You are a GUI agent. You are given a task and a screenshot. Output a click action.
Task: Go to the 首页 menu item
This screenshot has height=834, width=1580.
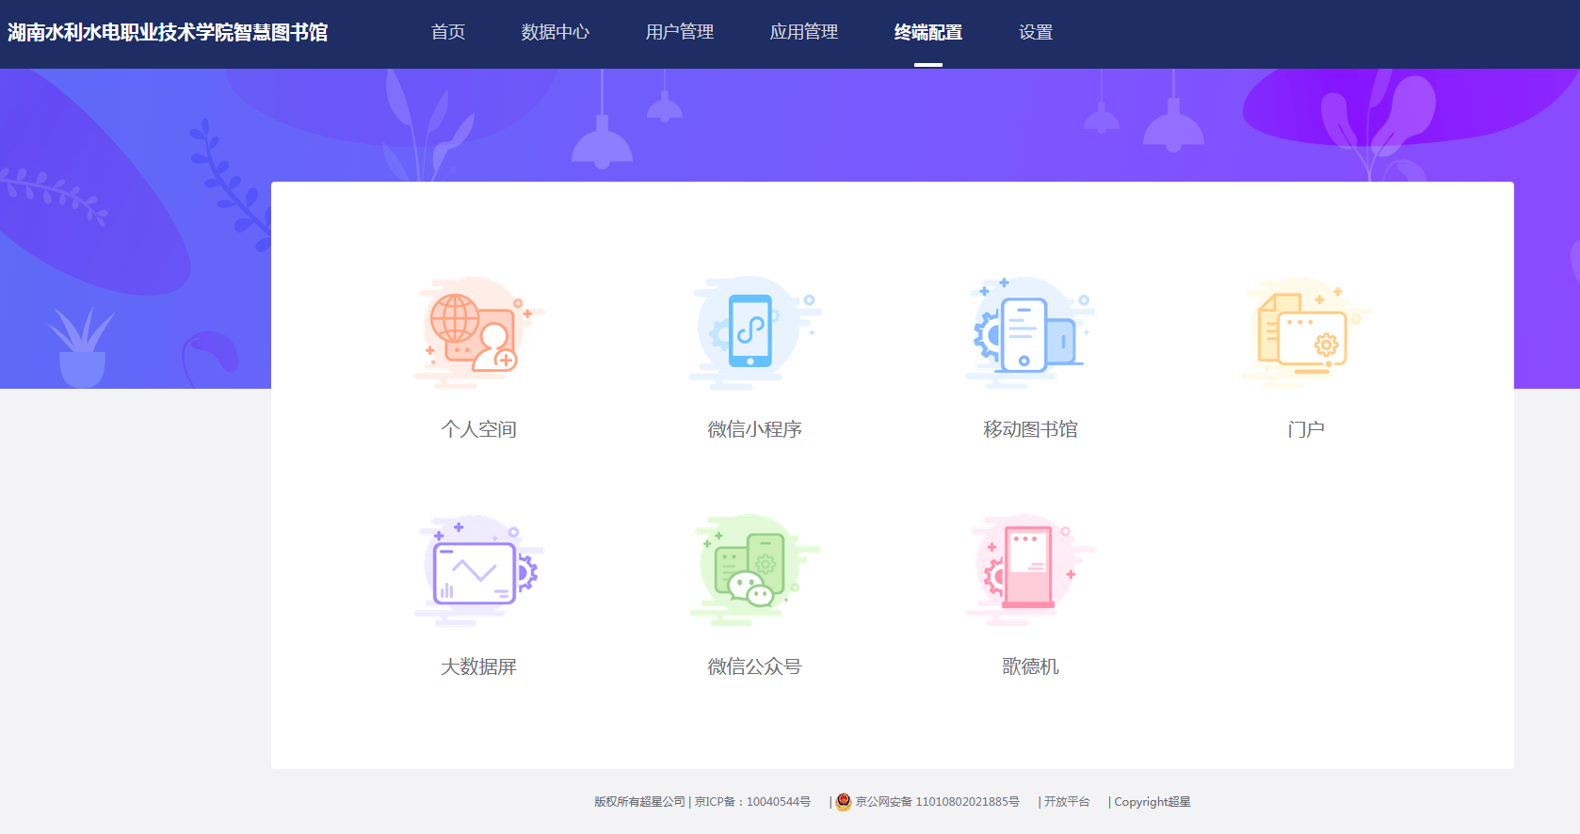[x=448, y=32]
